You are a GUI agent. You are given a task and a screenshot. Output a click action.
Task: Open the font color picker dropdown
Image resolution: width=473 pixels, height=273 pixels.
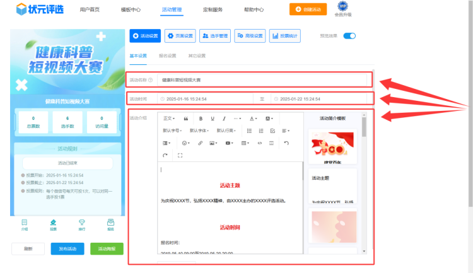click(252, 119)
